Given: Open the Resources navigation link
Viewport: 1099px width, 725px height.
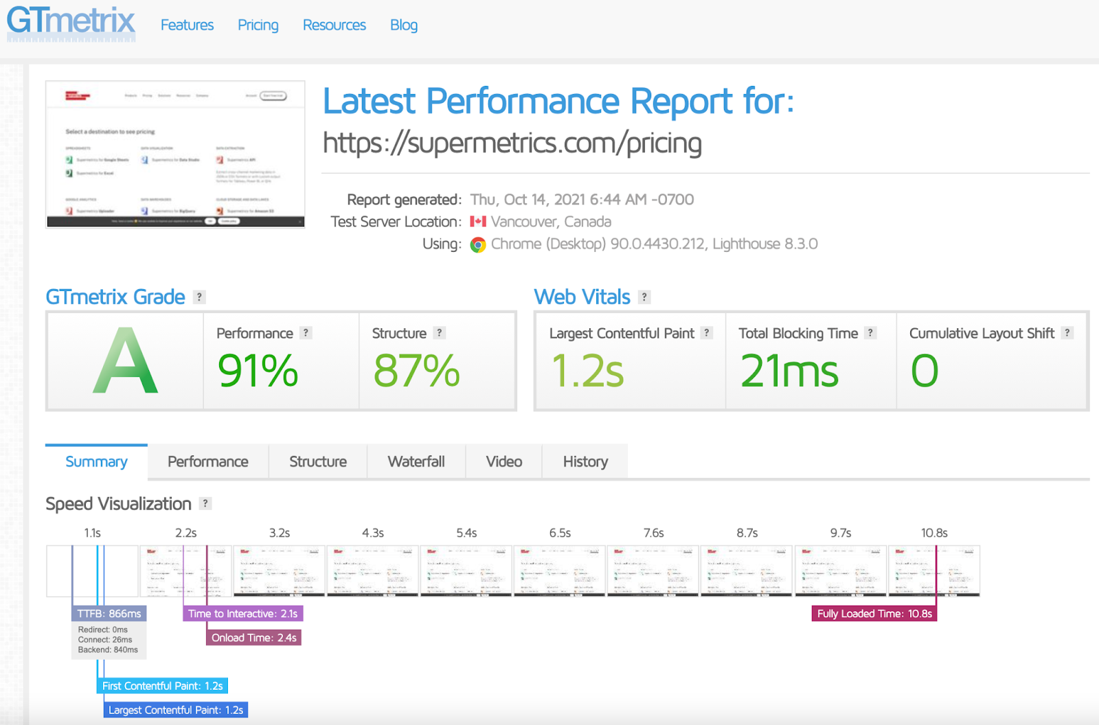Looking at the screenshot, I should 335,25.
